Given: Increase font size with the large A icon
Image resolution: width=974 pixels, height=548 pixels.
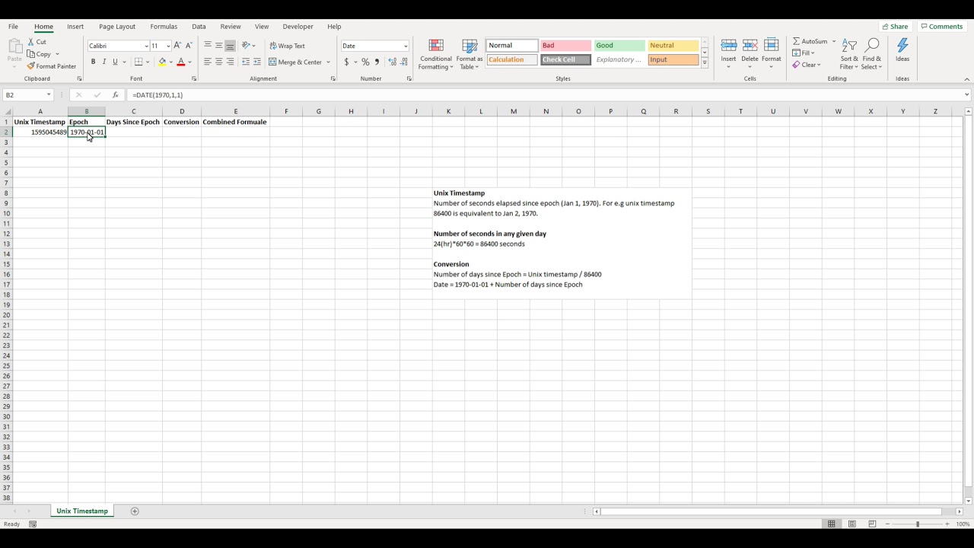Looking at the screenshot, I should (x=177, y=46).
